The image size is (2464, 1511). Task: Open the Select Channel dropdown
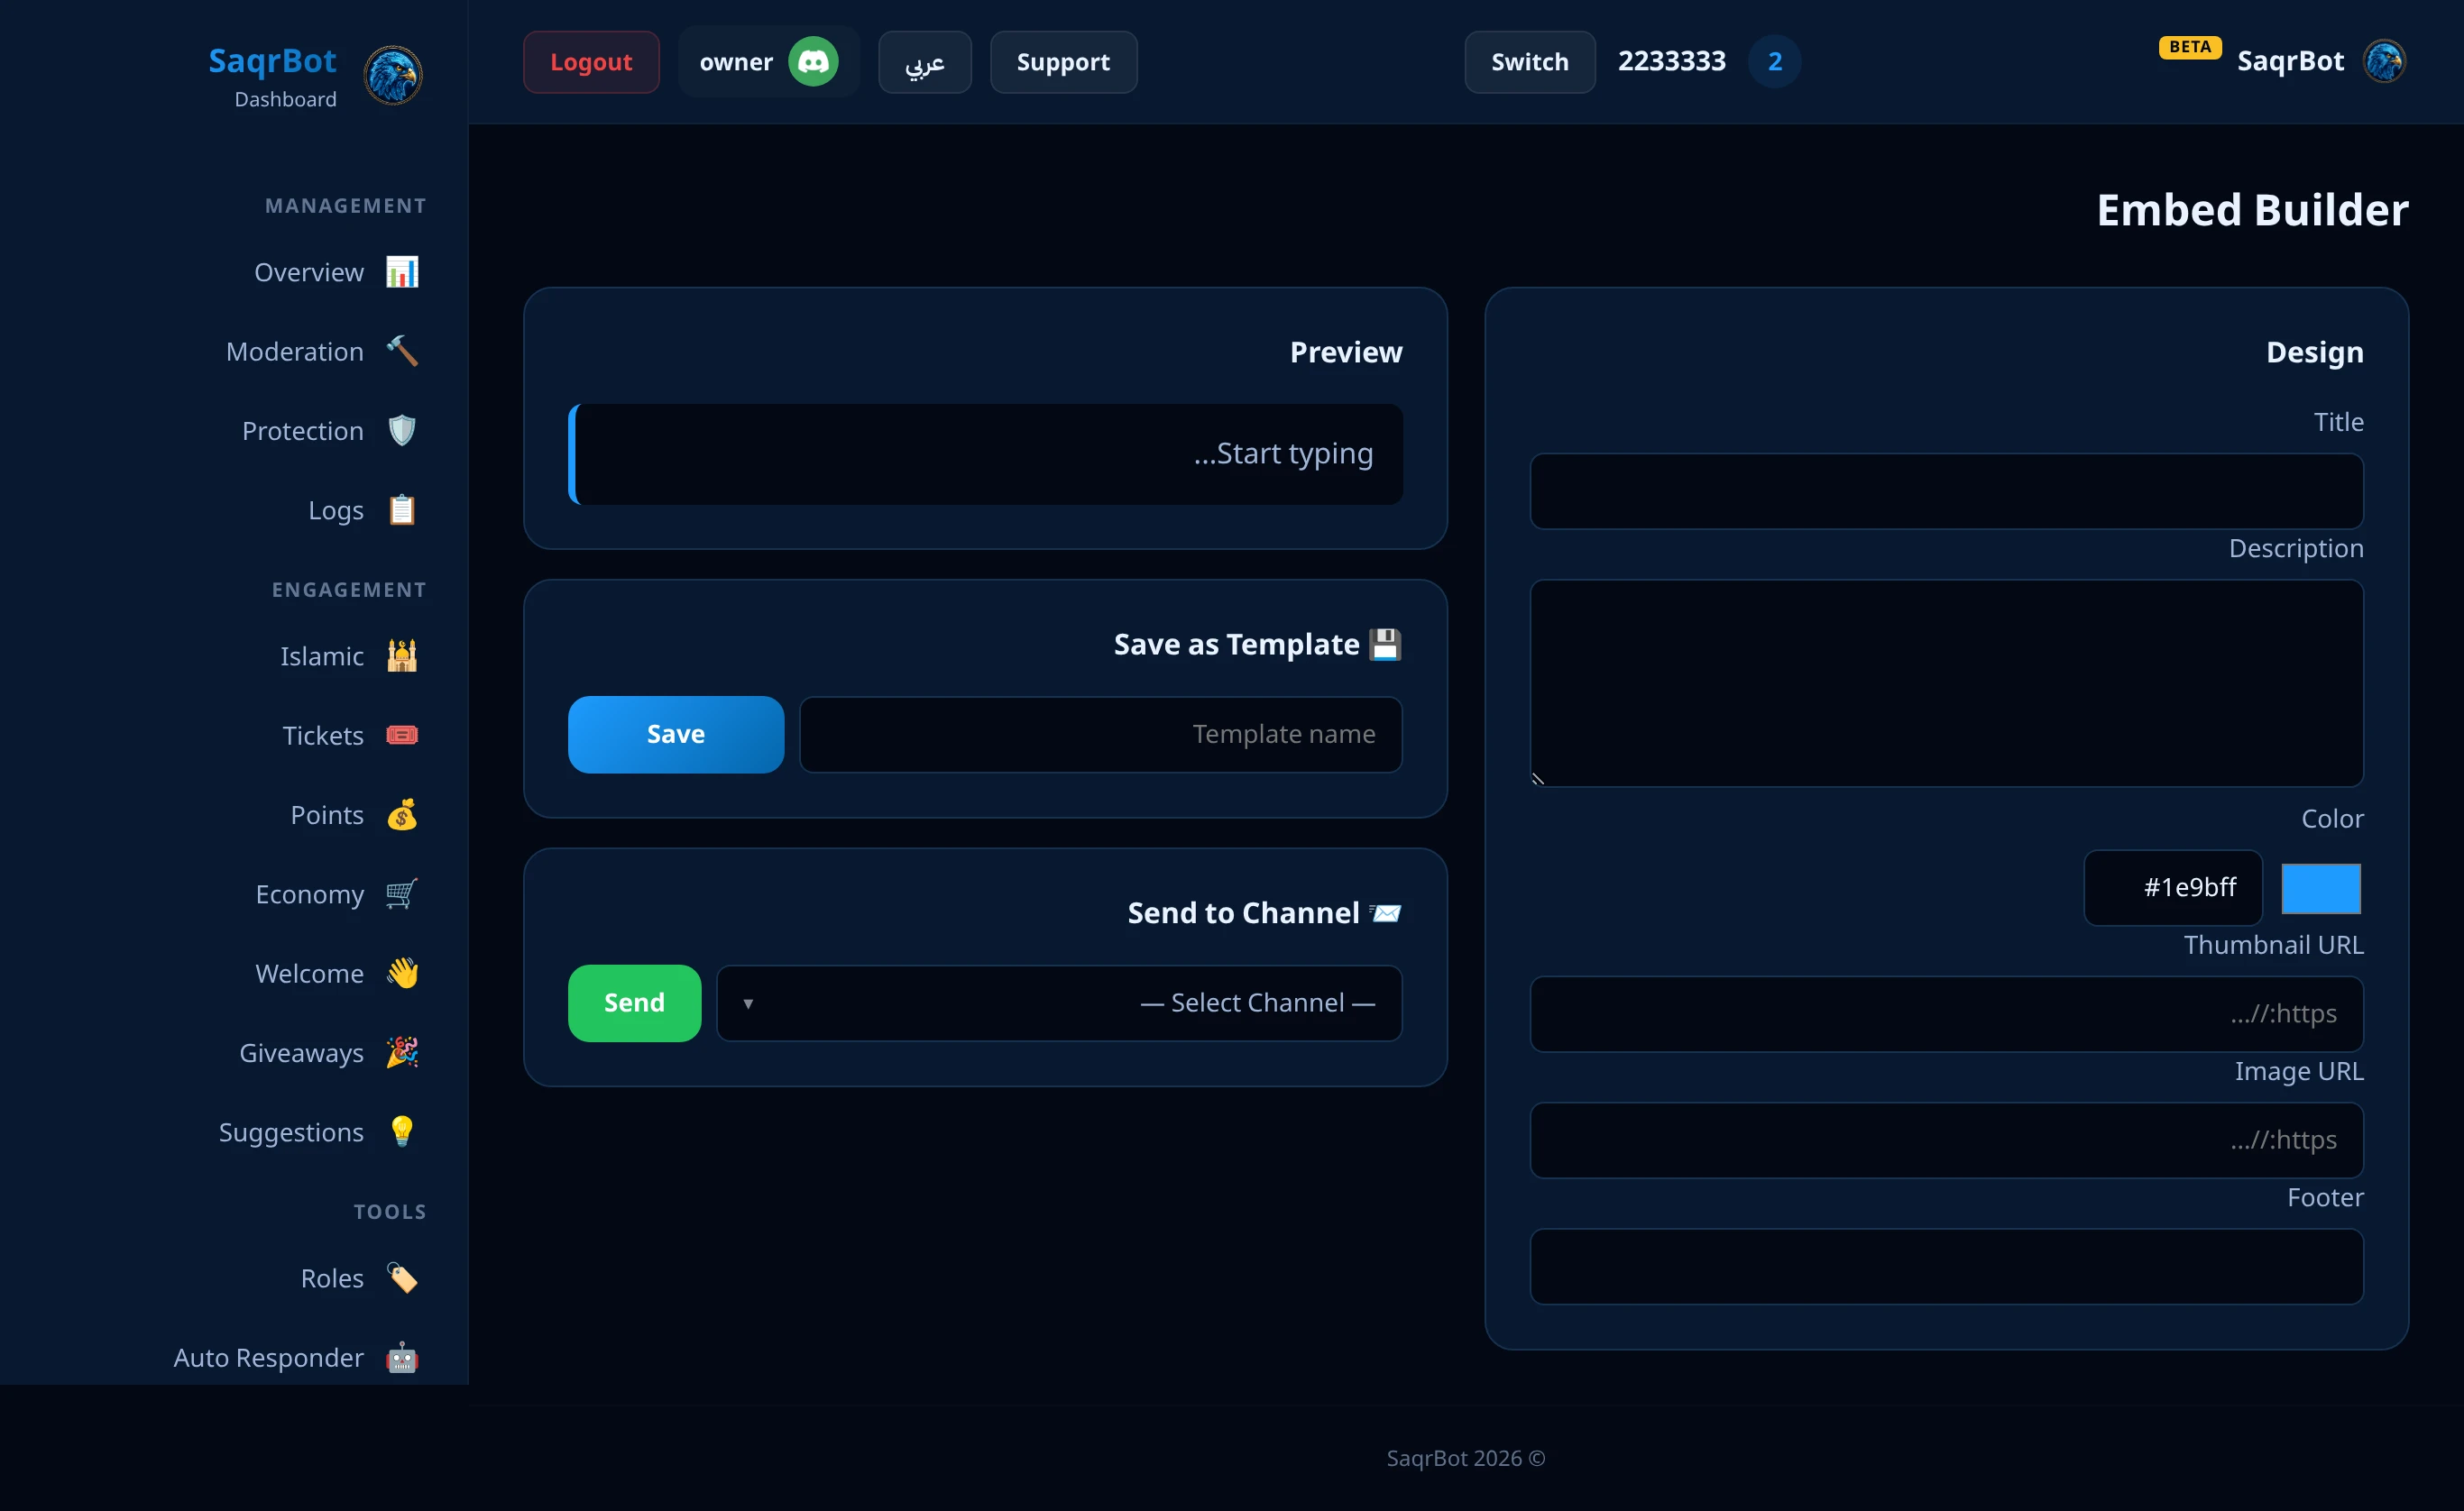[x=1059, y=1003]
